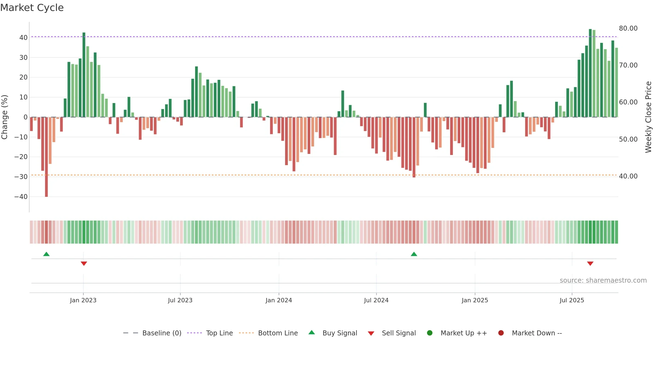Toggle the Market Down -- legend label
This screenshot has height=369, width=656.
[537, 333]
